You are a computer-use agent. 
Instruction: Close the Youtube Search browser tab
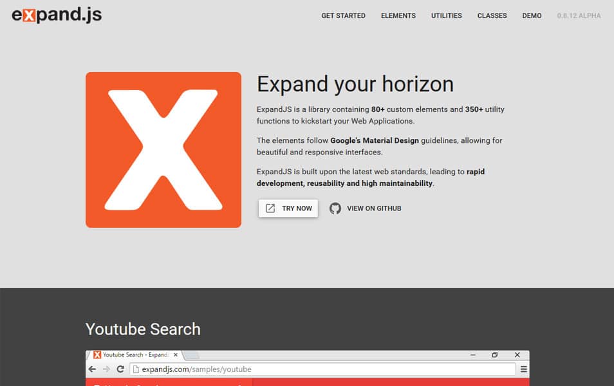176,354
